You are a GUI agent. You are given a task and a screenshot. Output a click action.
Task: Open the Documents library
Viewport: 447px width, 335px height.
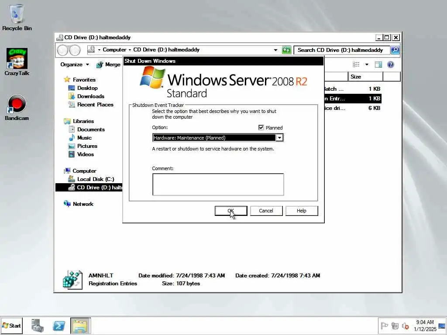(91, 129)
